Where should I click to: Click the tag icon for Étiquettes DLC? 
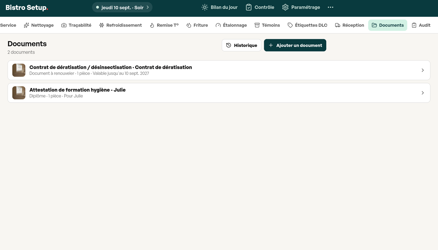point(290,25)
